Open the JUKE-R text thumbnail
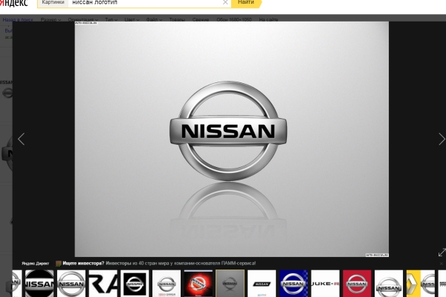This screenshot has height=297, width=446. coord(326,284)
